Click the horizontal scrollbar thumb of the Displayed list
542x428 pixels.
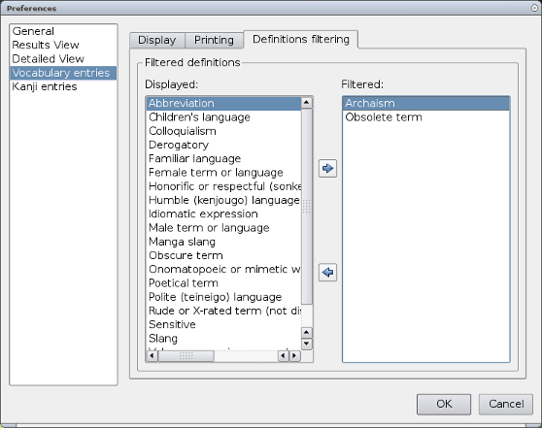[186, 355]
